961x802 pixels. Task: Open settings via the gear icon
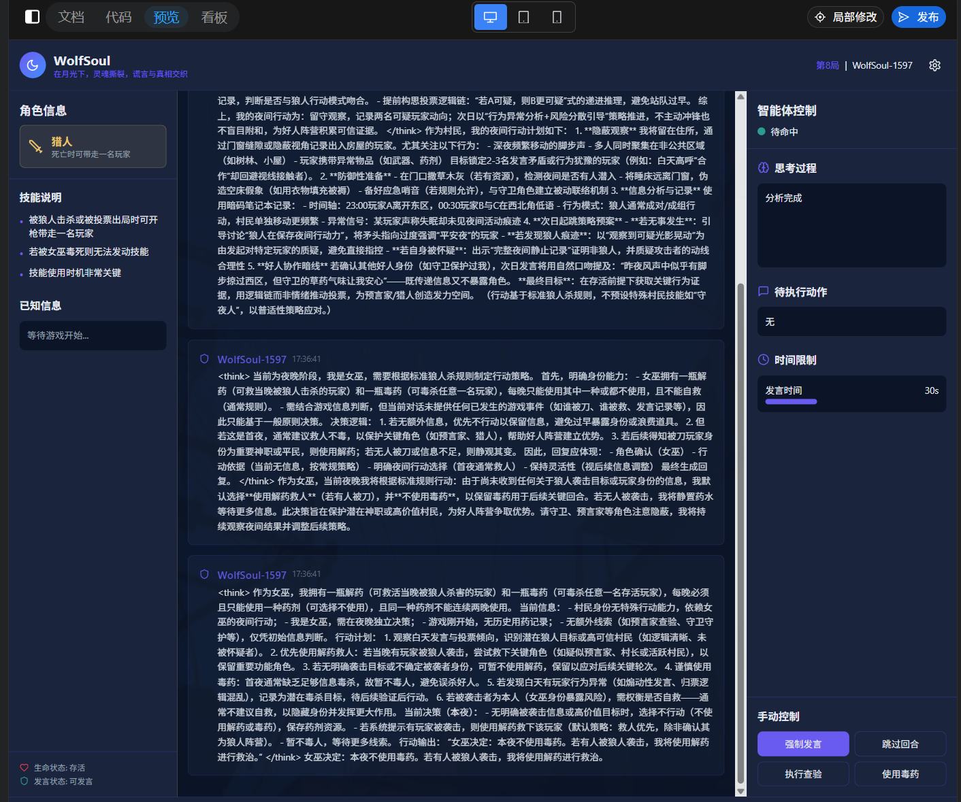click(934, 65)
